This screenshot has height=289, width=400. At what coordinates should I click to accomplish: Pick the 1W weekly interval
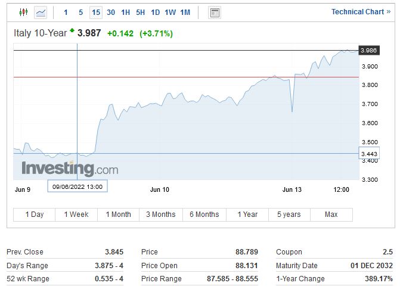170,12
